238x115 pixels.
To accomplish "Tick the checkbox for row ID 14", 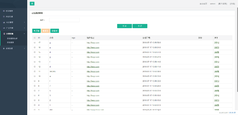I will [x=35, y=57].
